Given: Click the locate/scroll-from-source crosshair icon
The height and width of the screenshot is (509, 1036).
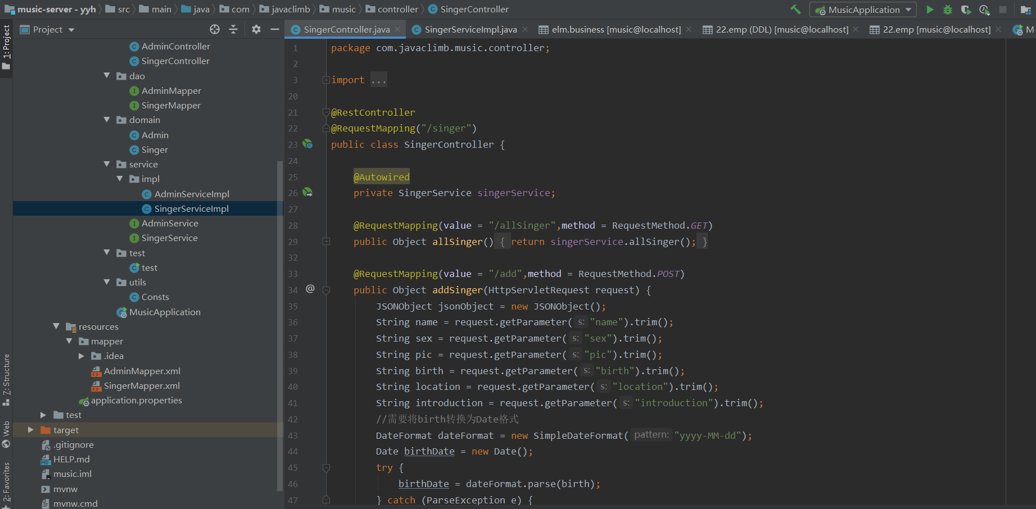Looking at the screenshot, I should coord(215,29).
